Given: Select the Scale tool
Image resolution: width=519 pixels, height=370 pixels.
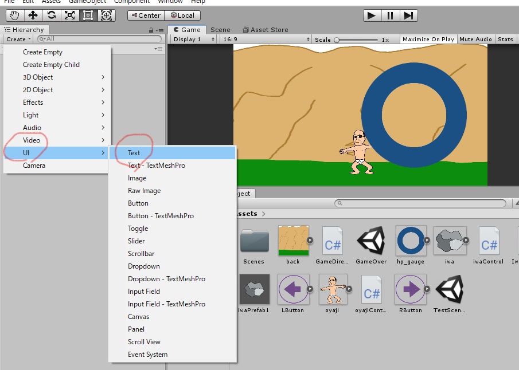Looking at the screenshot, I should pos(69,15).
